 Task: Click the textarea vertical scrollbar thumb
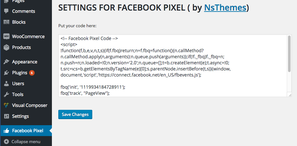289,54
